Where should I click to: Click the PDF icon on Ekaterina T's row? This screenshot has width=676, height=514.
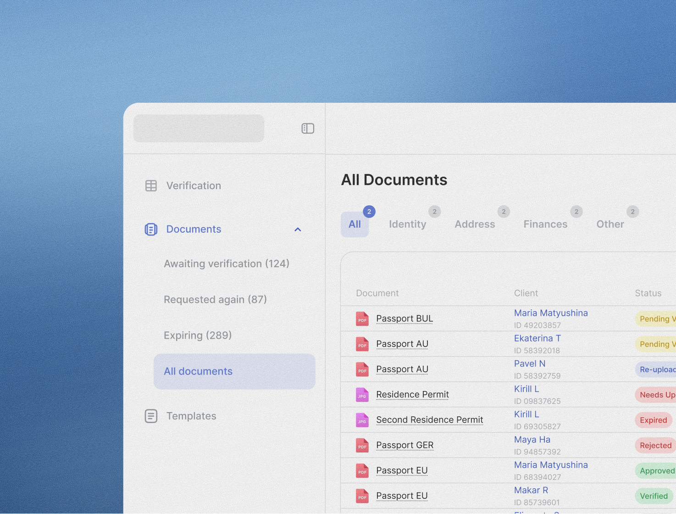[x=362, y=344]
